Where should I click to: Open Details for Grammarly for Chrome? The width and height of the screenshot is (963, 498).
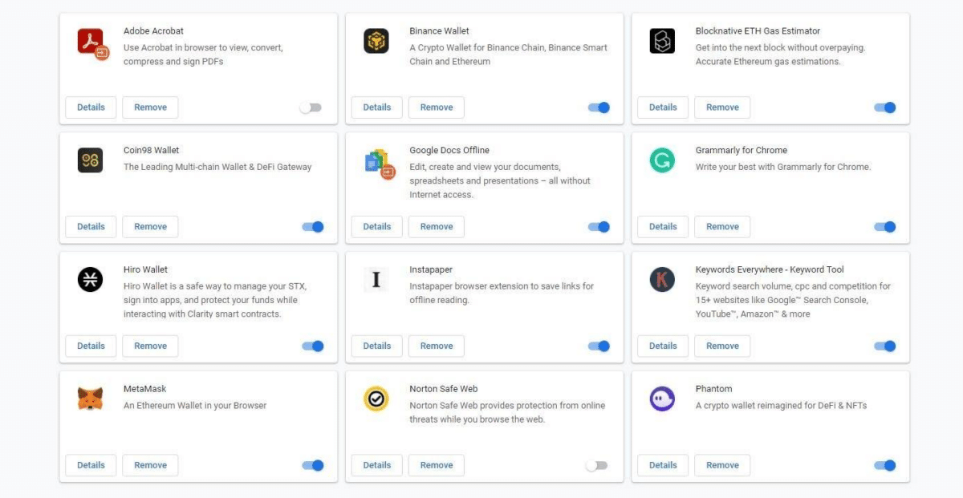[663, 227]
